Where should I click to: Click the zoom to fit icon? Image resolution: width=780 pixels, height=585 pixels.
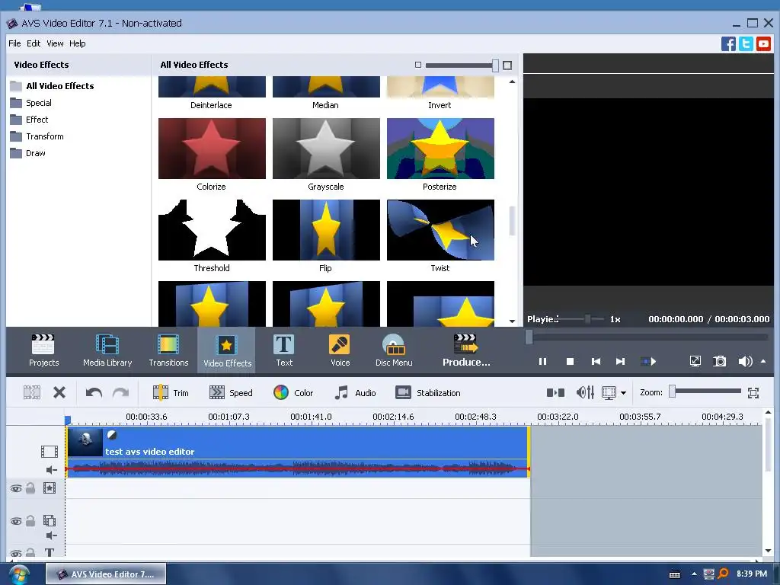[753, 393]
